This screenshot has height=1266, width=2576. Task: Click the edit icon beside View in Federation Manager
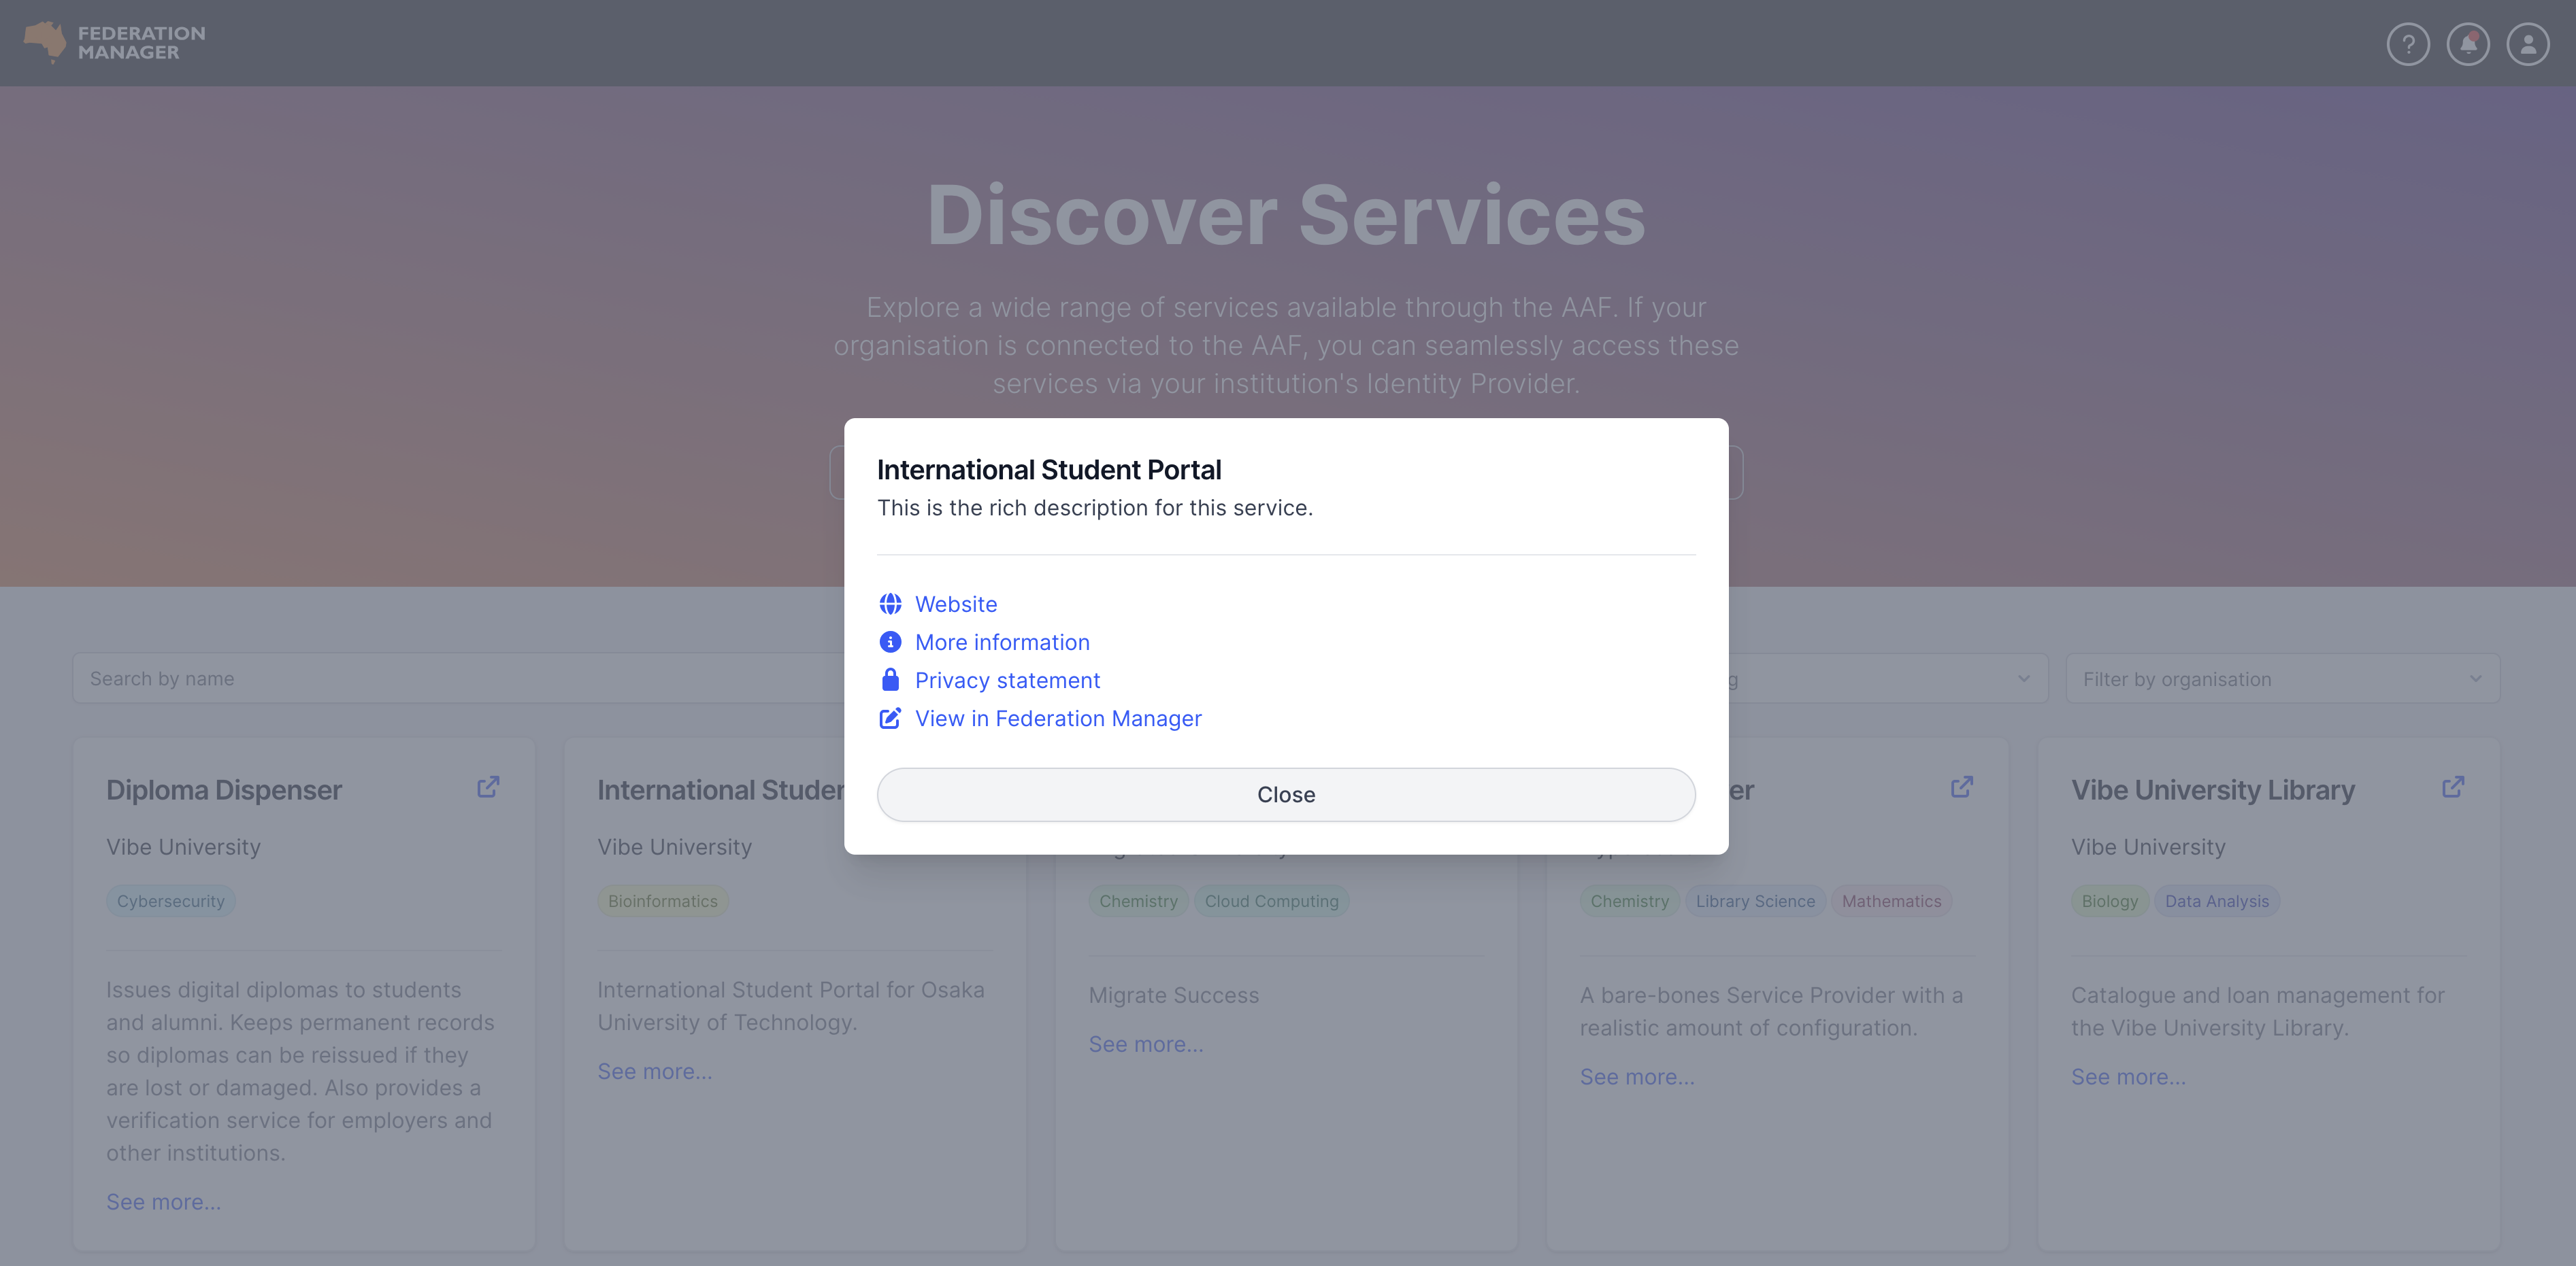point(890,719)
